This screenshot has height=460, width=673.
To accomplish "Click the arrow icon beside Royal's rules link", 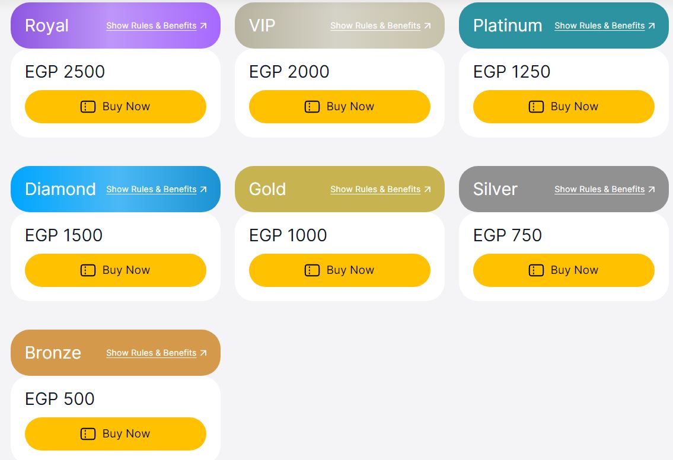I will coord(203,25).
